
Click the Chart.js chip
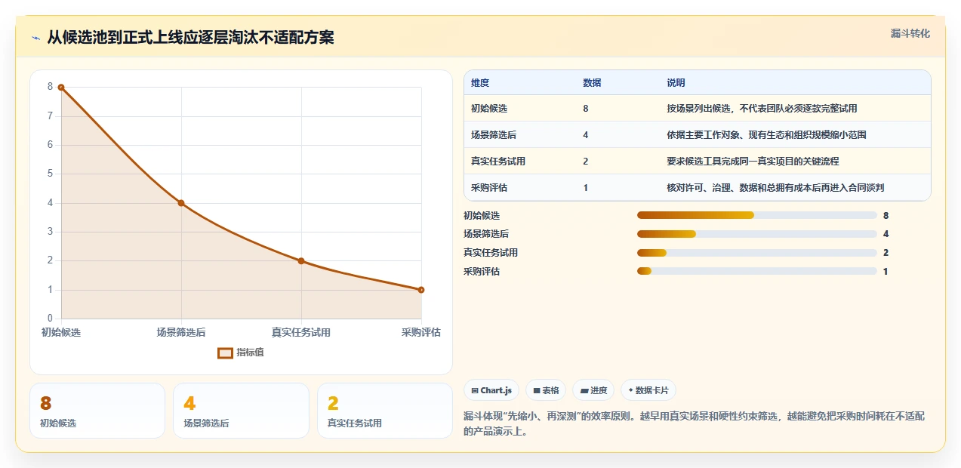tap(491, 390)
